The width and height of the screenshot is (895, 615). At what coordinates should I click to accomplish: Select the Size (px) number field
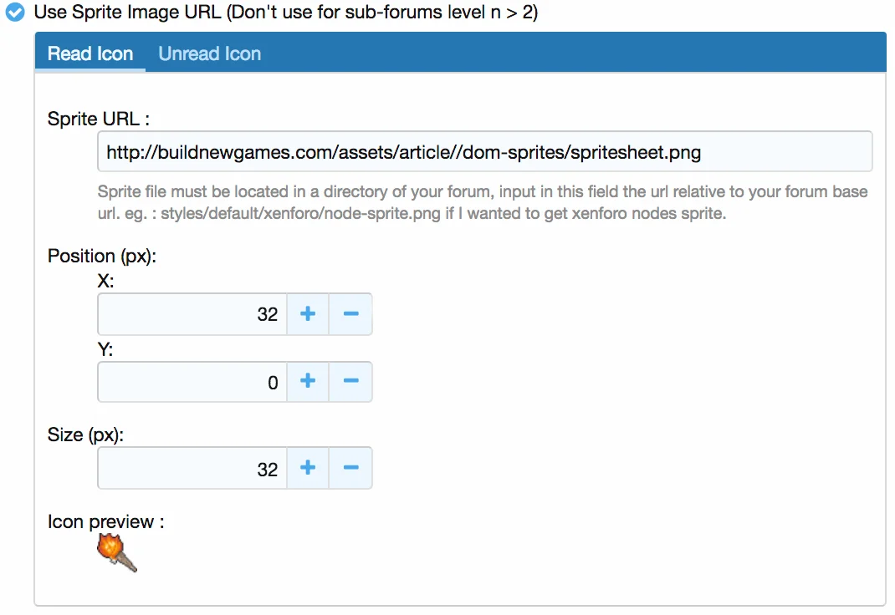tap(192, 468)
